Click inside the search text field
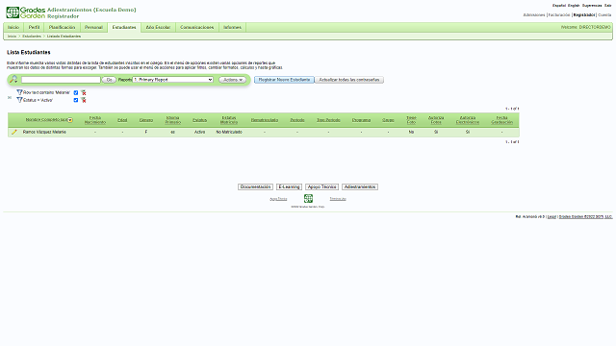The image size is (616, 346). (61, 80)
